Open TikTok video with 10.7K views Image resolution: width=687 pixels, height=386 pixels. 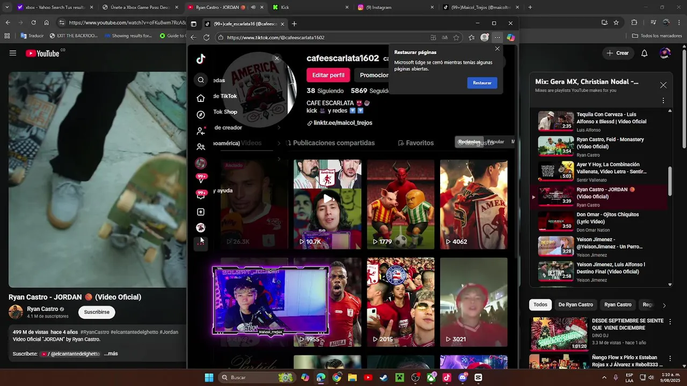click(x=327, y=204)
